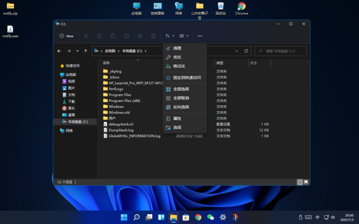
Task: Select 全部选择 in the overflow menu
Action: pyautogui.click(x=181, y=89)
